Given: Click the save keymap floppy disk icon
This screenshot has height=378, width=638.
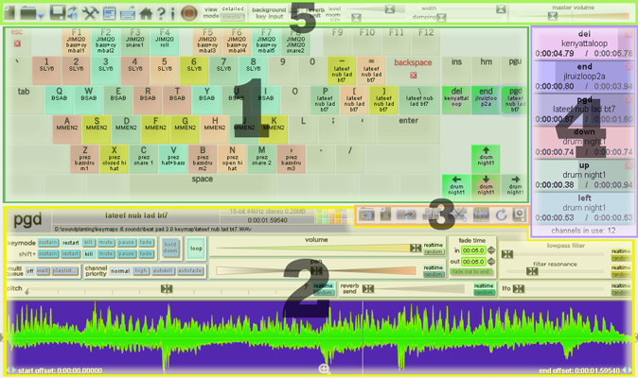Looking at the screenshot, I should (x=58, y=12).
